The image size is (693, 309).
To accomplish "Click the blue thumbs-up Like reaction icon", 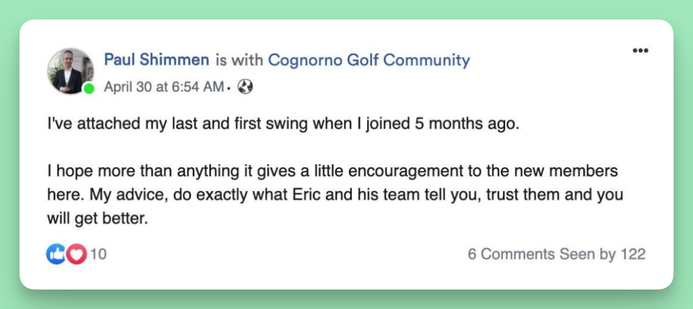I will point(55,254).
